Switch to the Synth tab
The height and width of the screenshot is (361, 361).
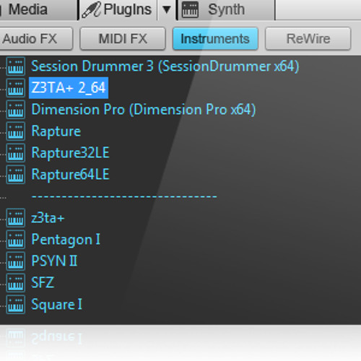[226, 9]
